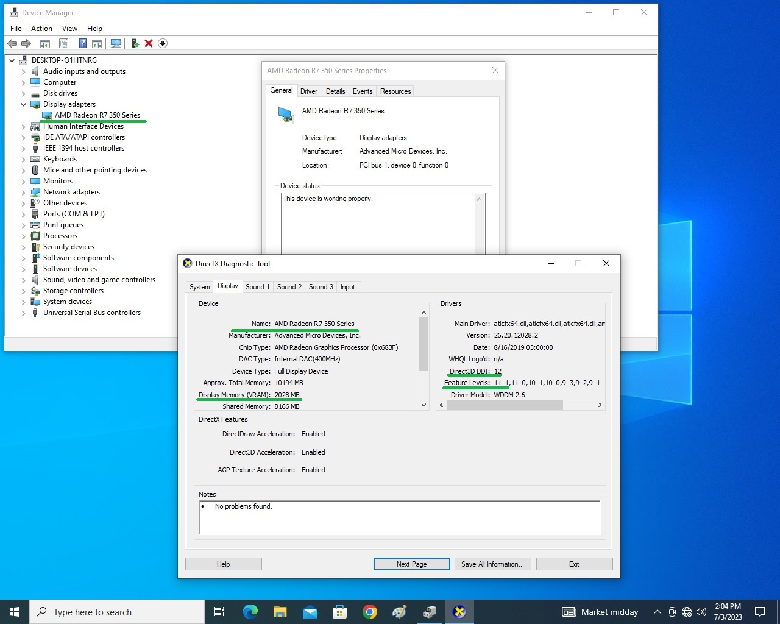The height and width of the screenshot is (624, 780).
Task: Click the red X Uninstall device icon
Action: [149, 43]
